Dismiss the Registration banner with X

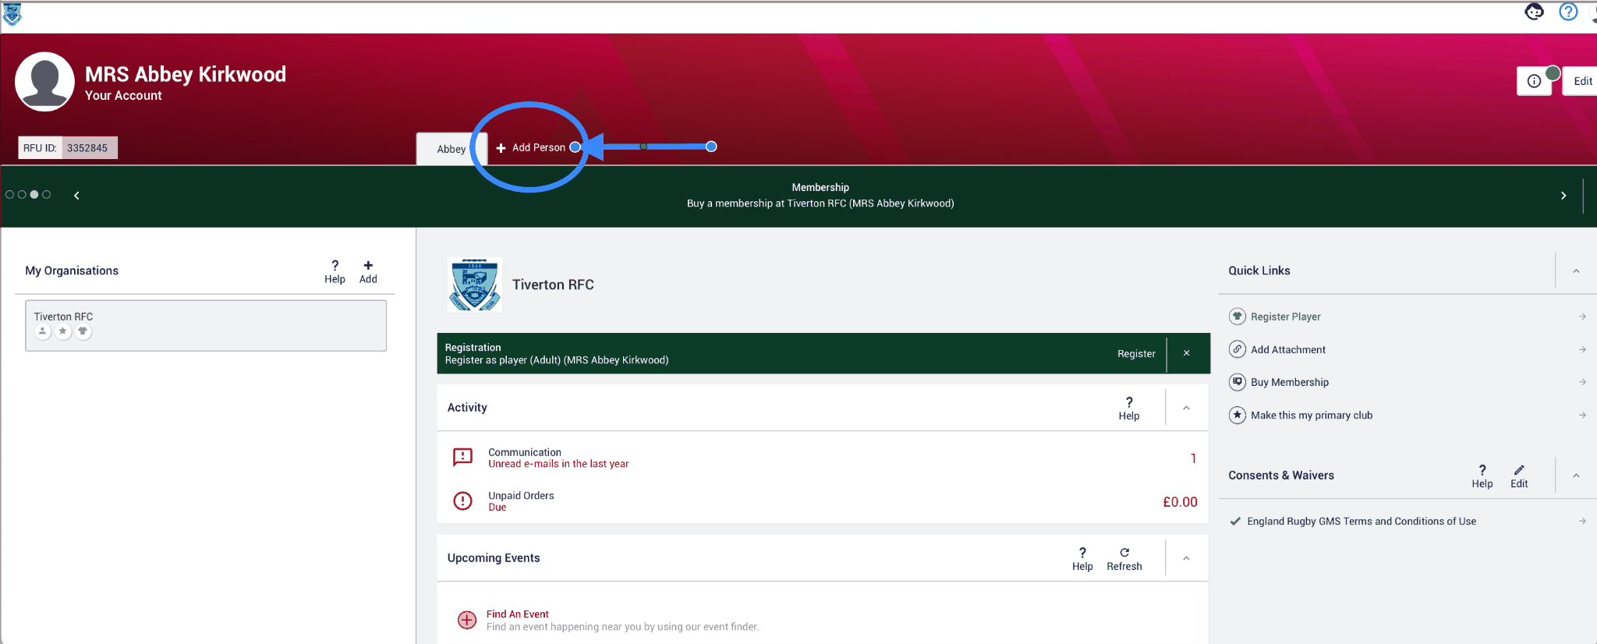click(x=1187, y=353)
